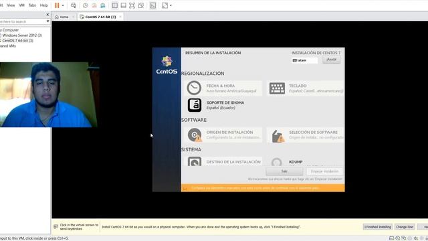
Task: Expand the library search dropdown arrow
Action: [x=47, y=21]
